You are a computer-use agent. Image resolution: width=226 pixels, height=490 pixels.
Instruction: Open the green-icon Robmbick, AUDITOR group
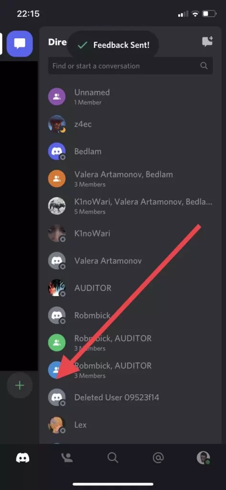tap(130, 343)
